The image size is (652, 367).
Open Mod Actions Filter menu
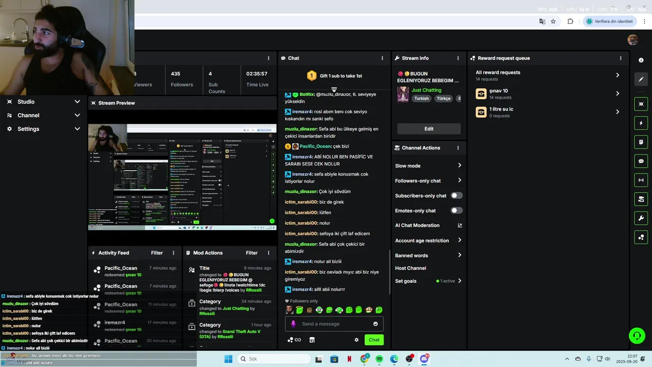(252, 253)
